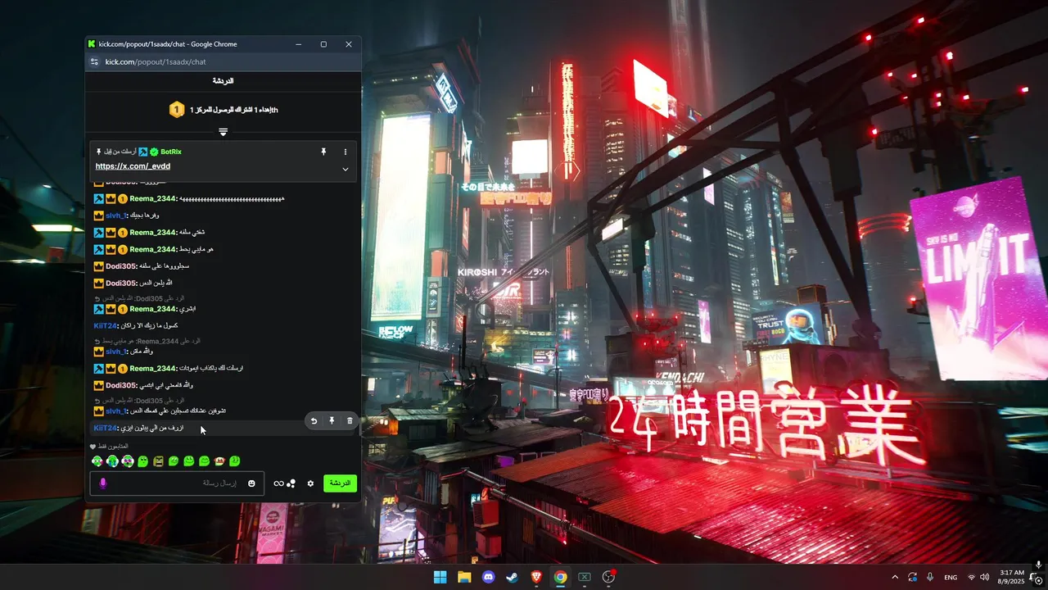Insert the crying green emote, second in row
The height and width of the screenshot is (590, 1048).
coord(112,461)
